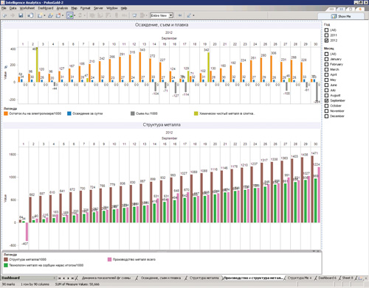This screenshot has height=288, width=369.
Task: Click the first sheet navigation arrow
Action: tap(60, 278)
